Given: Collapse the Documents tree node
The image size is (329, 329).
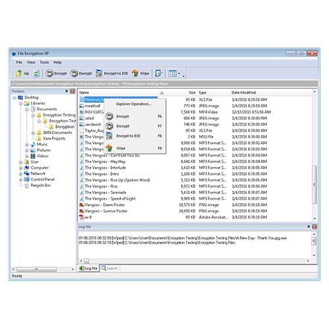Looking at the screenshot, I should [27, 109].
